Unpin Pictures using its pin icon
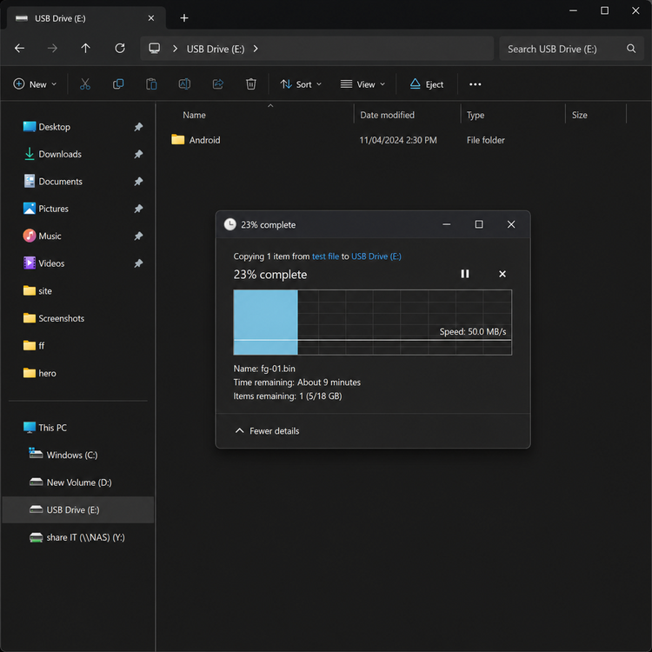The height and width of the screenshot is (652, 652). coord(138,209)
